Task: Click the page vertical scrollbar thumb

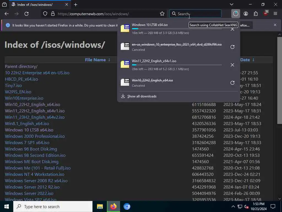Action: 280,80
